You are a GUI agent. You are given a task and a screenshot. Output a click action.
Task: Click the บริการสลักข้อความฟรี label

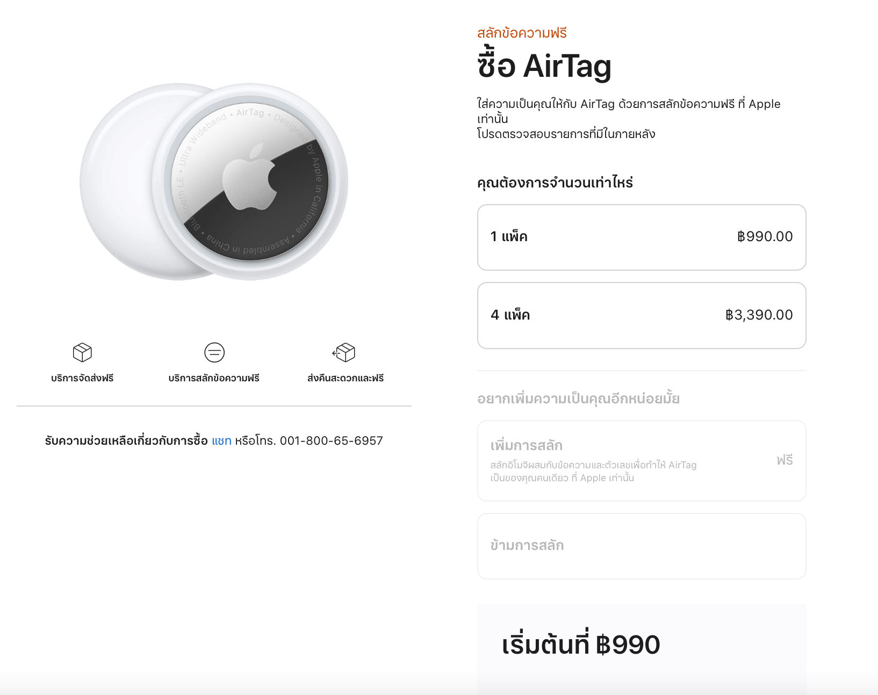tap(214, 378)
